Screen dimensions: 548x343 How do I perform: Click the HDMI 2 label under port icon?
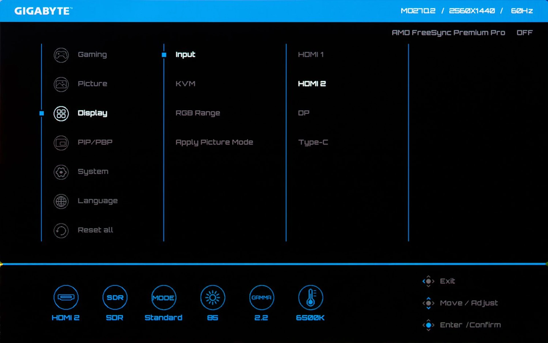coord(66,318)
